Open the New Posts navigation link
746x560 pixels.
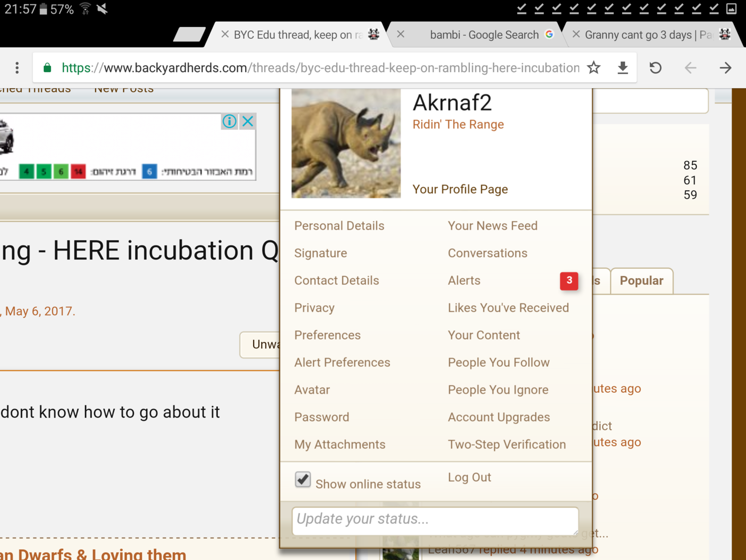click(124, 90)
